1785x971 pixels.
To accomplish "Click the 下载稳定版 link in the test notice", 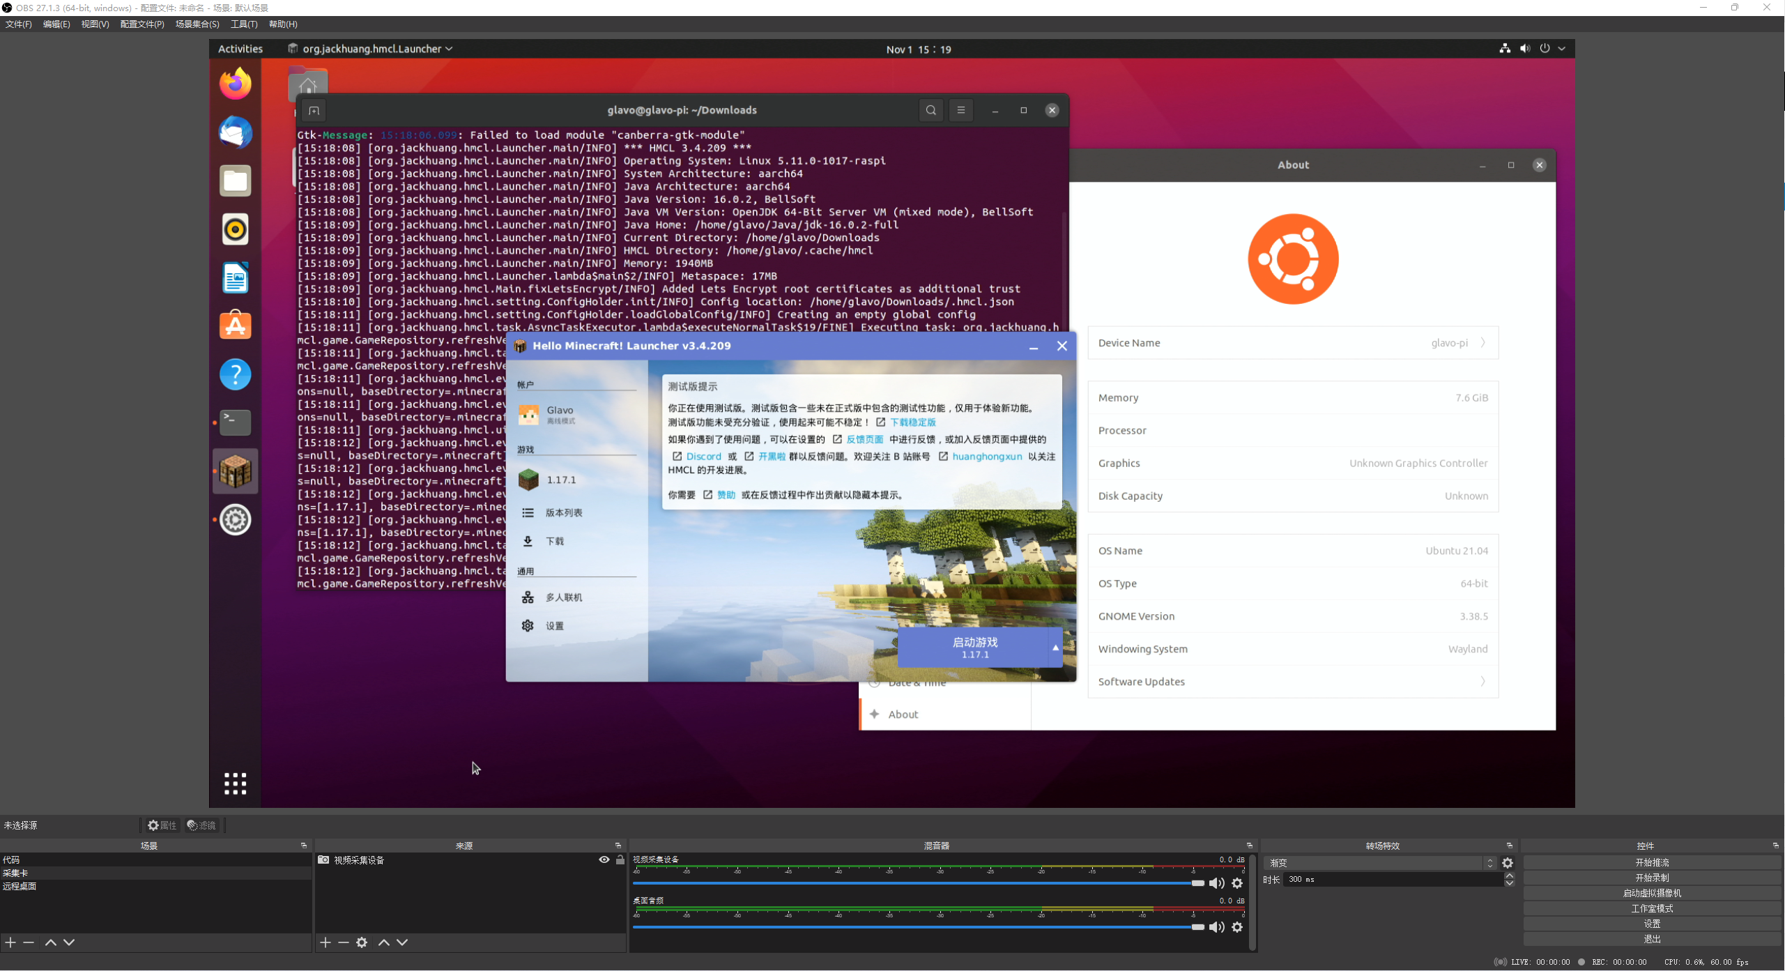I will click(914, 422).
